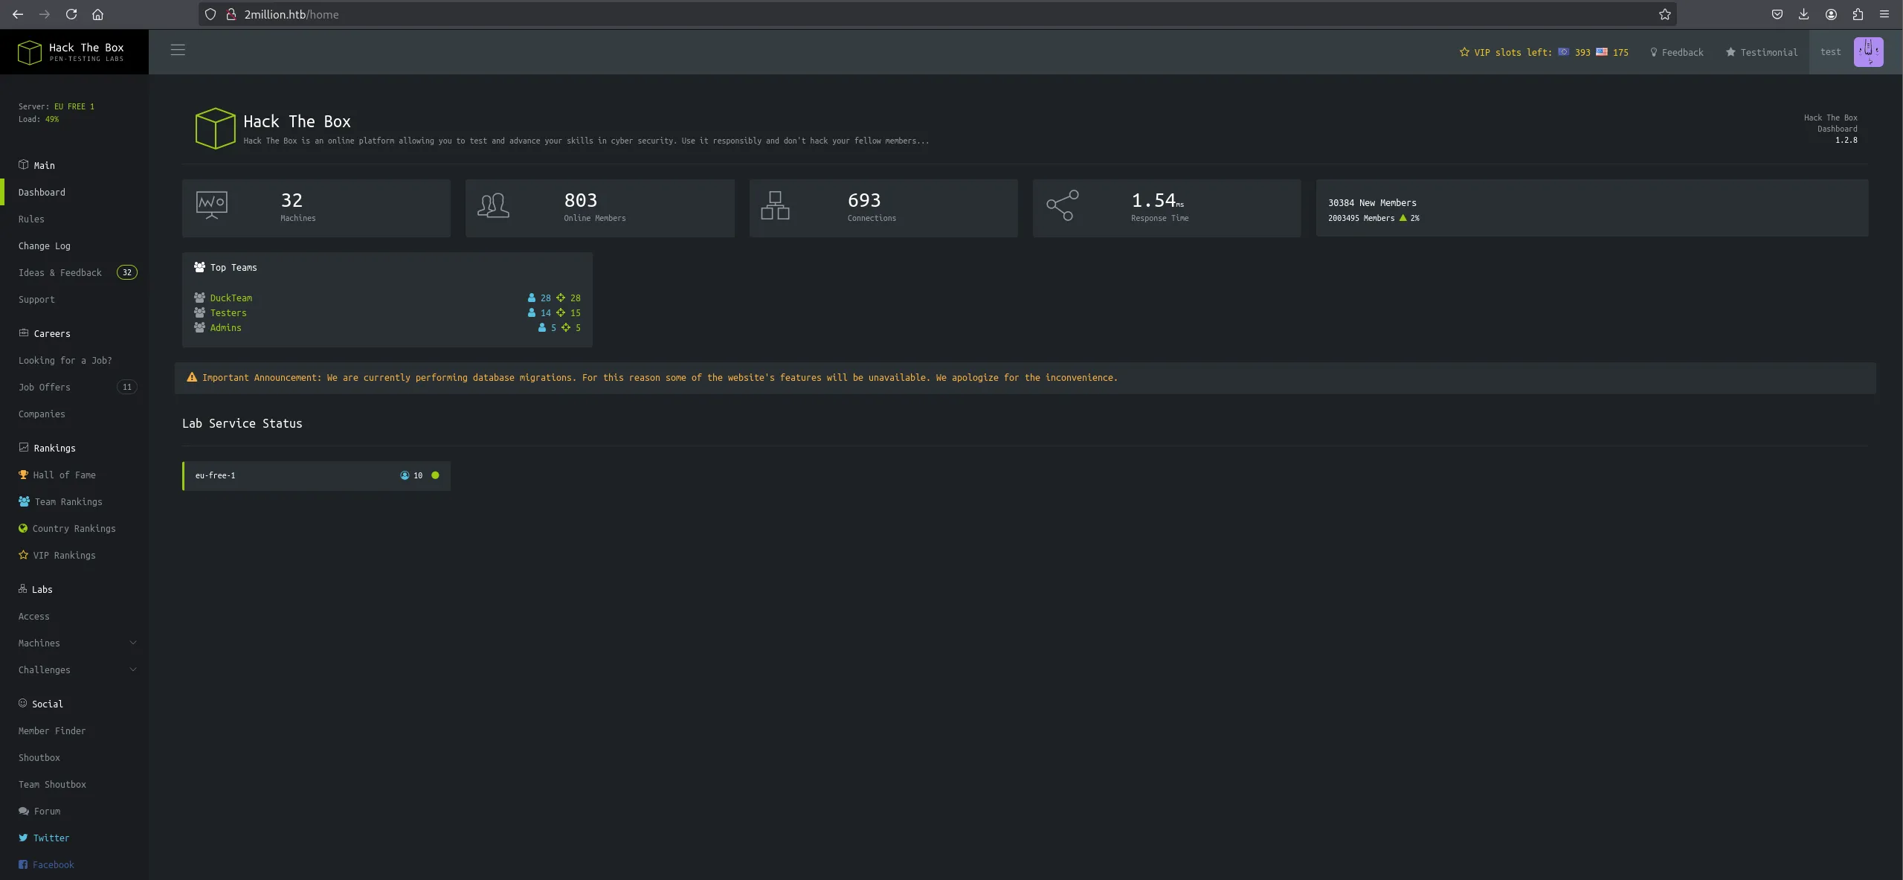
Task: Open Ideas & Feedback section
Action: tap(60, 272)
